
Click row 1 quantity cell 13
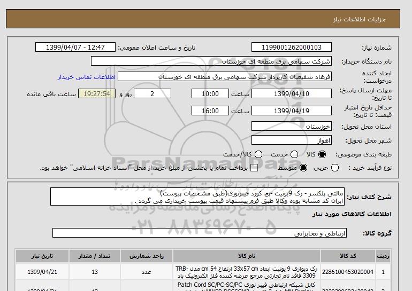(95, 272)
